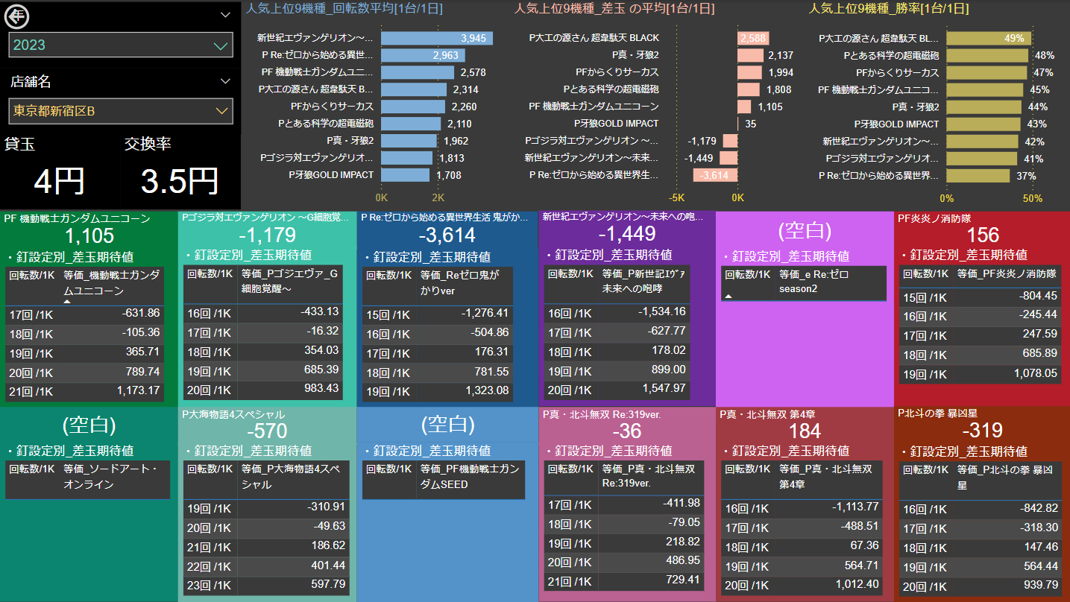Click the 1,173.17 value in ガンダムユニコーン table

point(138,390)
